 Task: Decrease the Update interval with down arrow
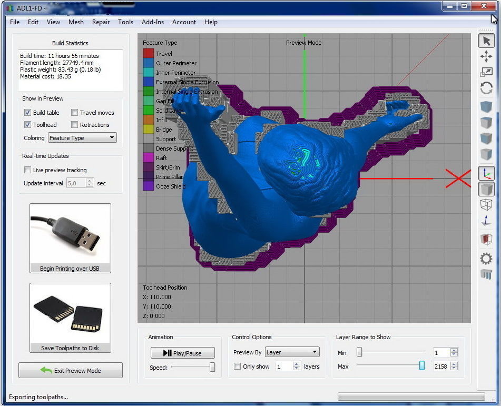tap(90, 185)
